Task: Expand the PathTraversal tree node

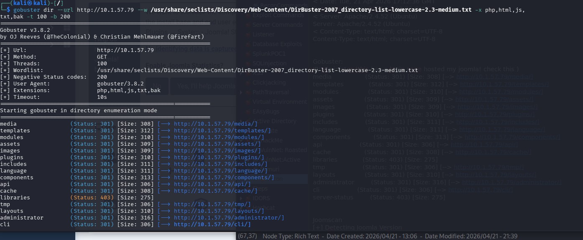Action: [241, 93]
